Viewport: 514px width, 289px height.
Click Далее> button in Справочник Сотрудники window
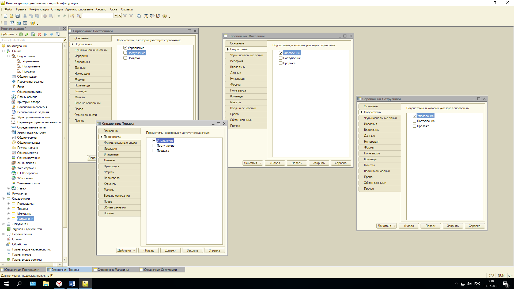(x=430, y=226)
